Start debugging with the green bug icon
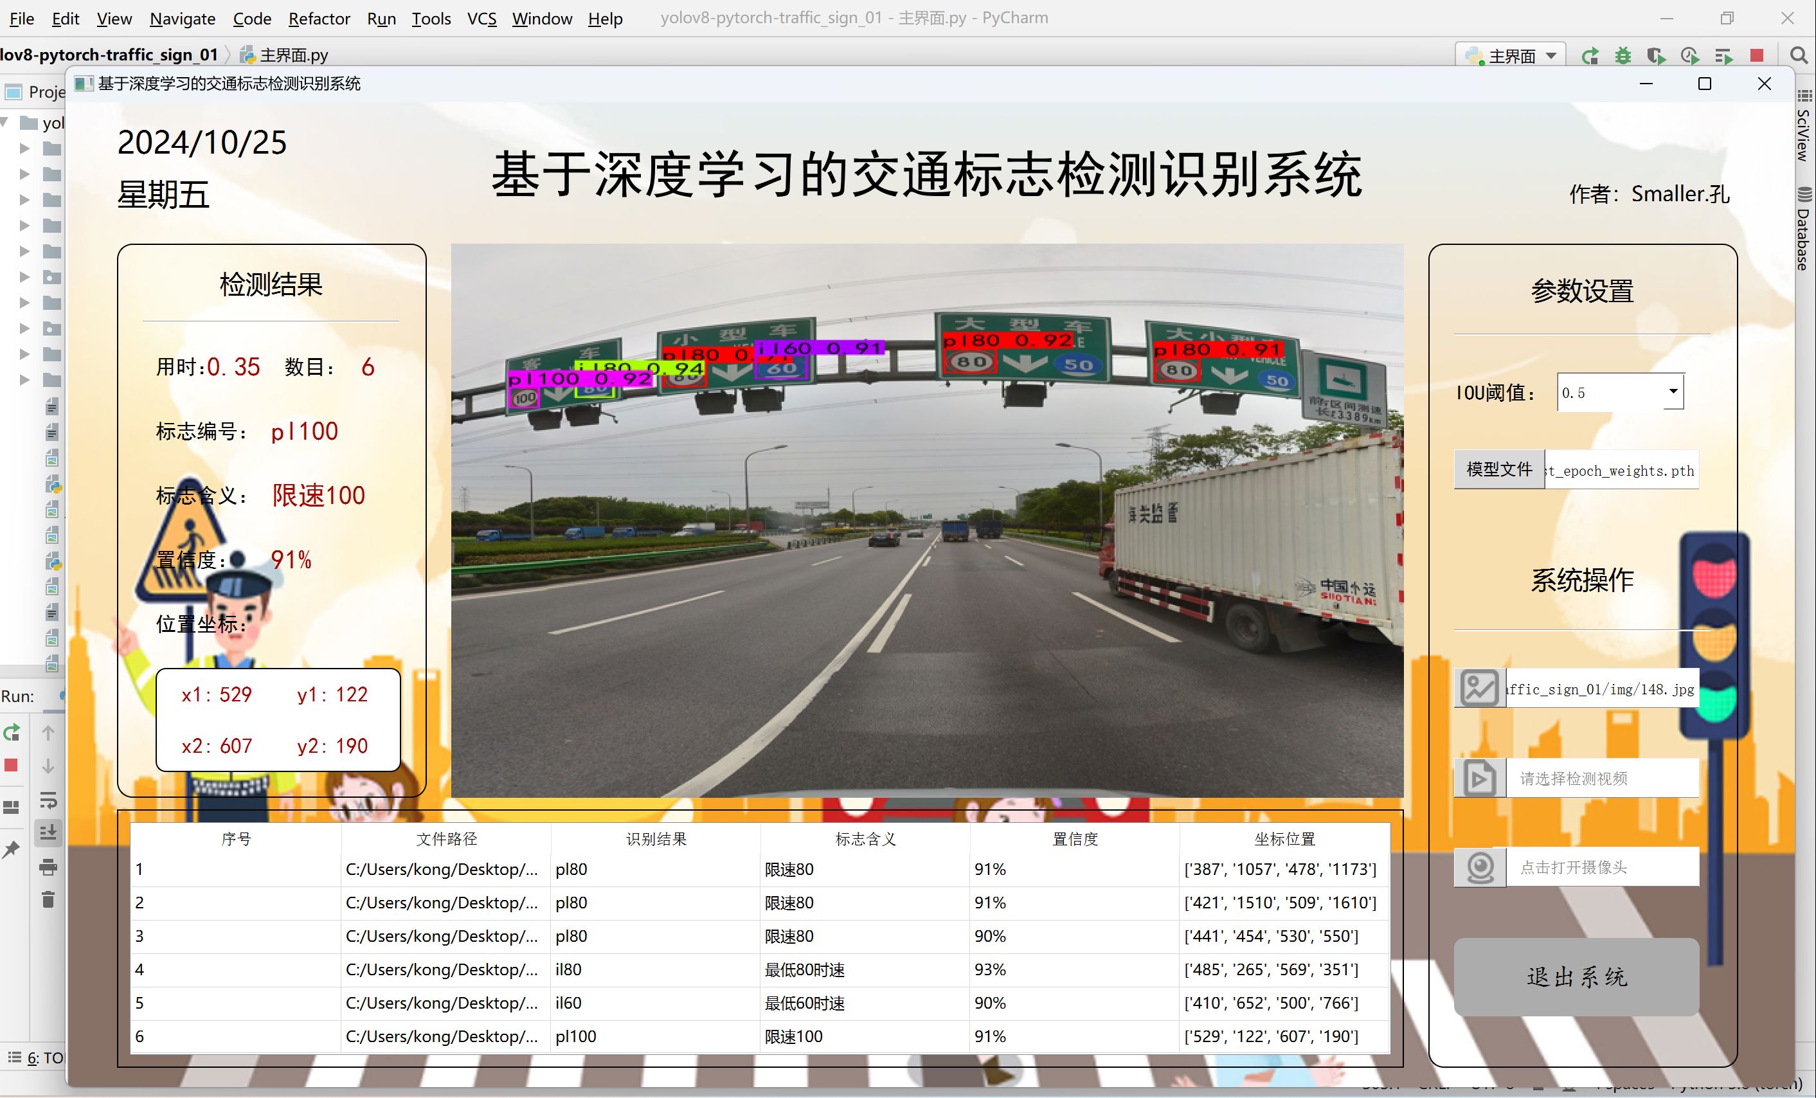The width and height of the screenshot is (1816, 1098). pos(1623,56)
